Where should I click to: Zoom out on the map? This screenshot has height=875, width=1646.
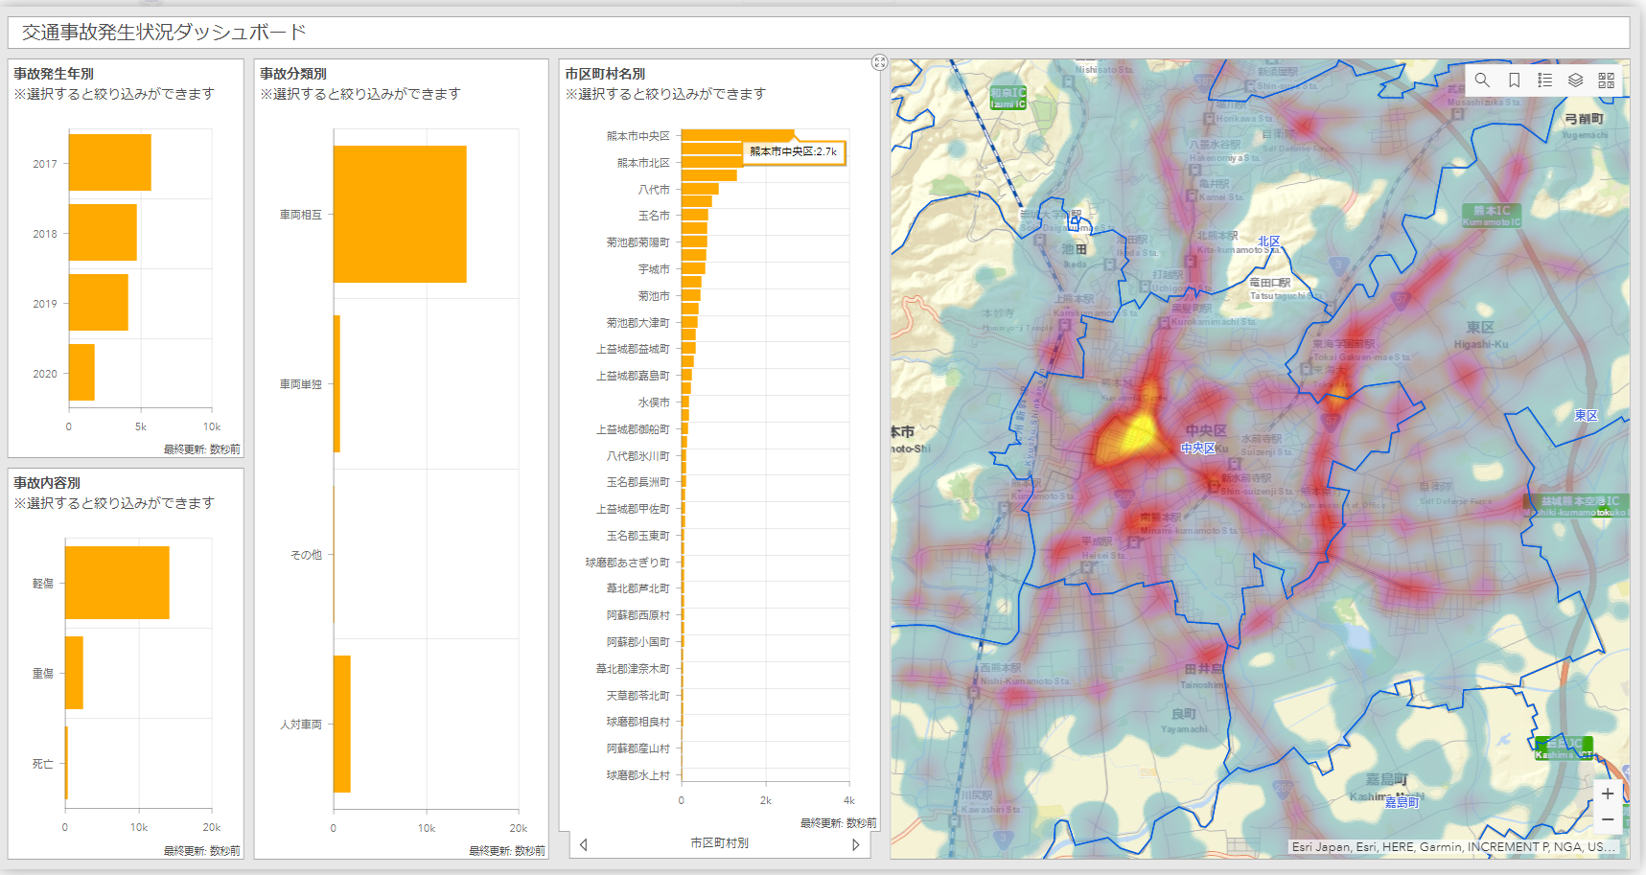pos(1608,819)
